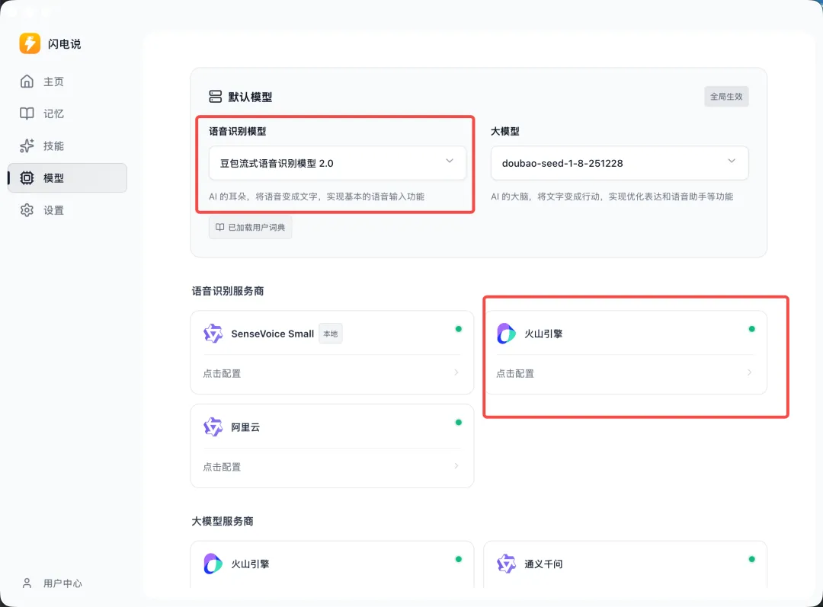Image resolution: width=823 pixels, height=607 pixels.
Task: Click the book icon beside 记忆
Action: (27, 113)
